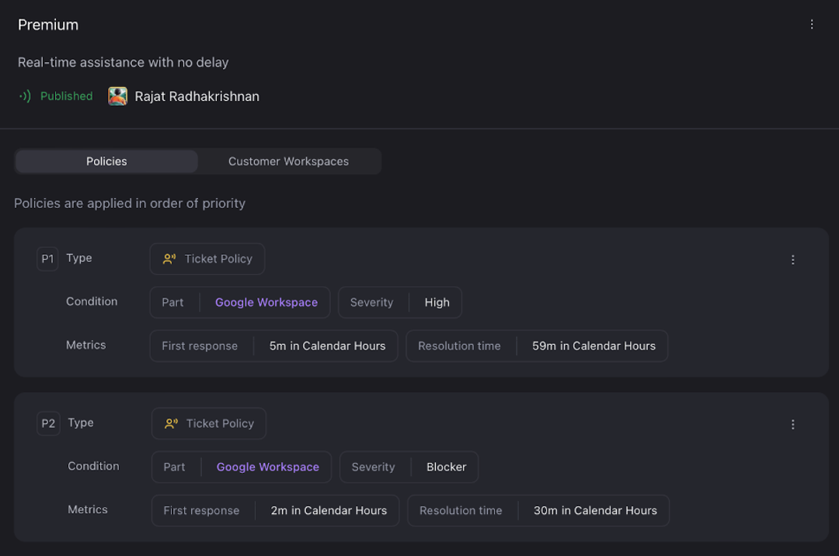Click the Ticket Policy icon in policy P1
Viewport: 839px width, 556px height.
tap(169, 258)
